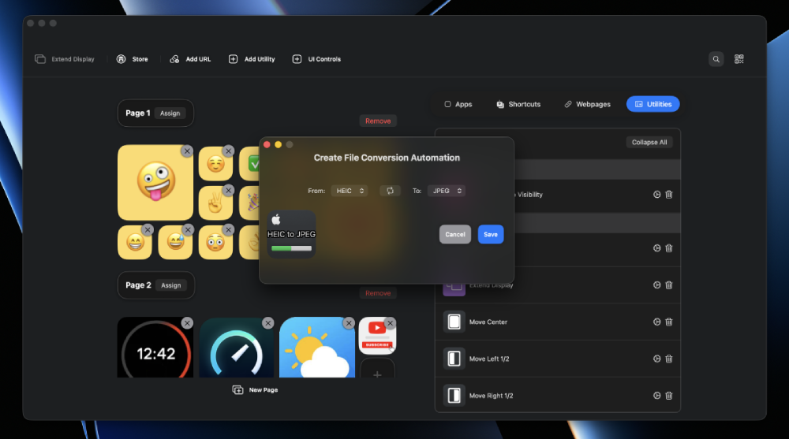Remove the large winking tongue emoji tile
The height and width of the screenshot is (439, 789).
tap(187, 151)
